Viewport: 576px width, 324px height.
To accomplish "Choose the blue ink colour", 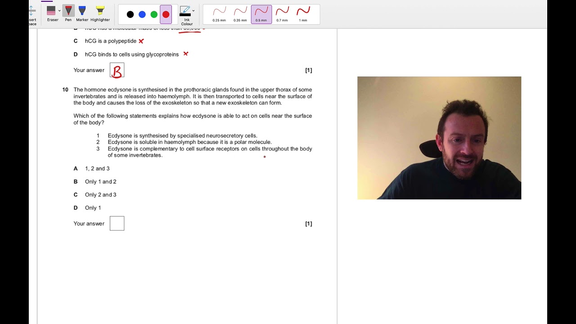I will coord(142,14).
